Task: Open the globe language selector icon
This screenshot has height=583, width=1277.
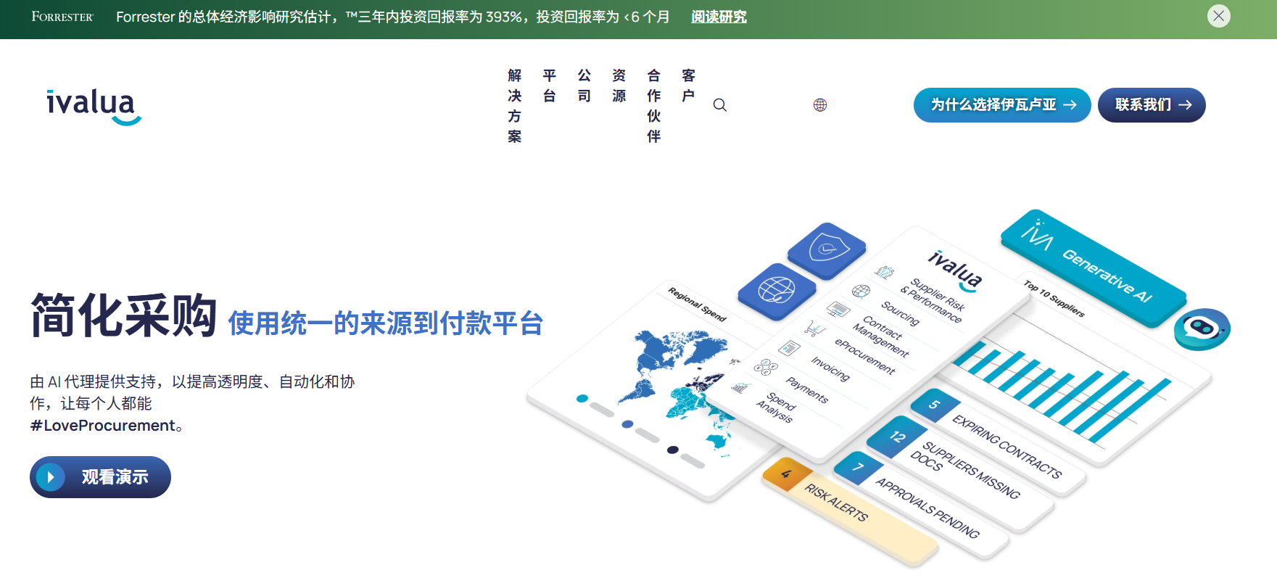Action: pos(819,105)
